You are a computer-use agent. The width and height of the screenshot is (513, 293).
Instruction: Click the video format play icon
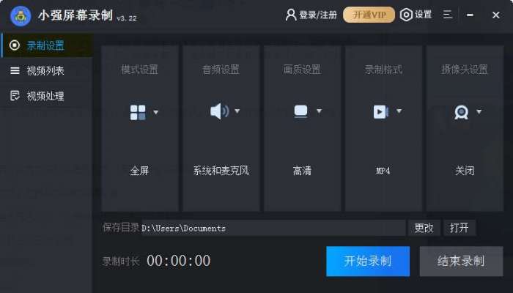pos(381,111)
